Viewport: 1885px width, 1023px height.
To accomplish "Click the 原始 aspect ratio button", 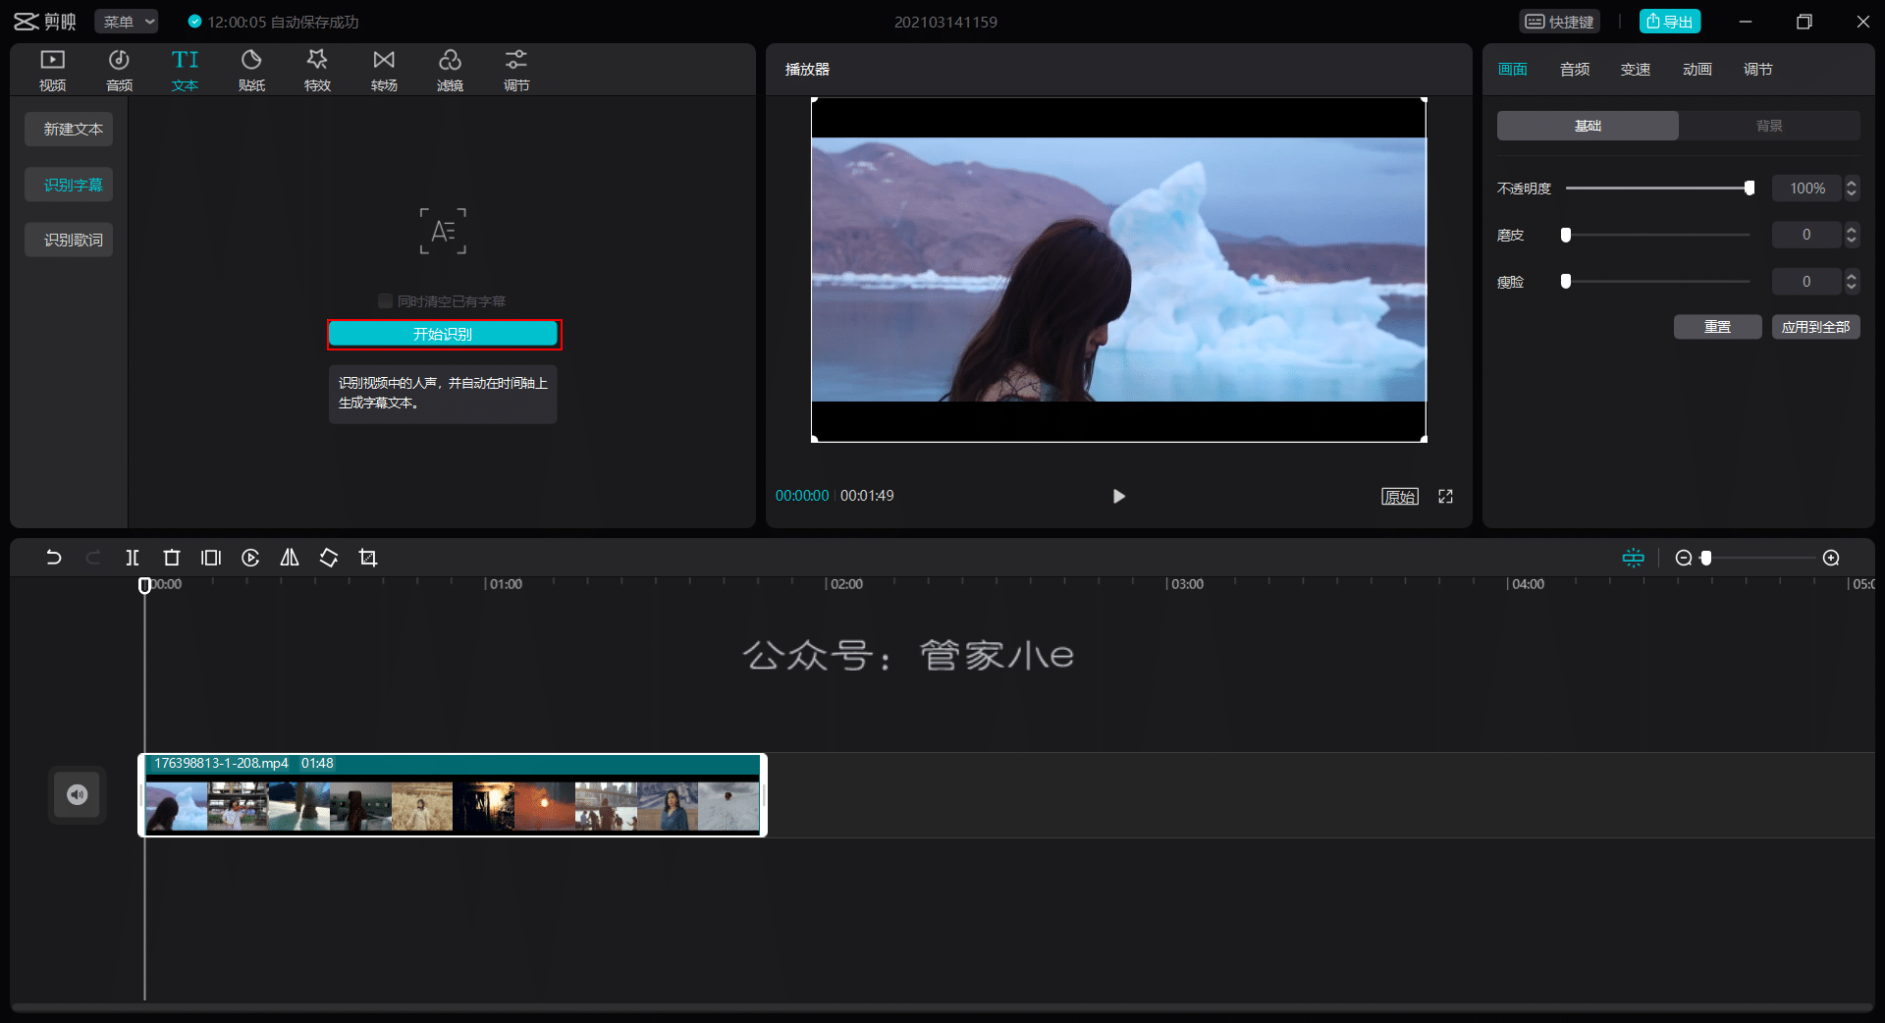I will coord(1400,496).
